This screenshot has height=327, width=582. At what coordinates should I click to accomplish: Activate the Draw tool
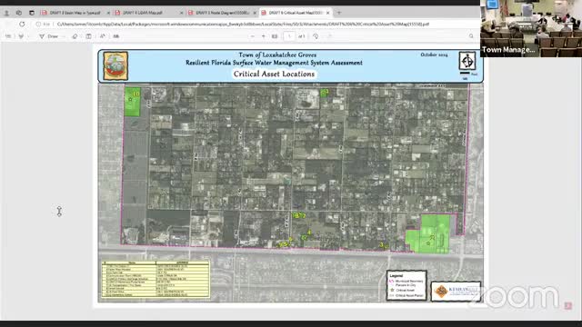[x=49, y=36]
